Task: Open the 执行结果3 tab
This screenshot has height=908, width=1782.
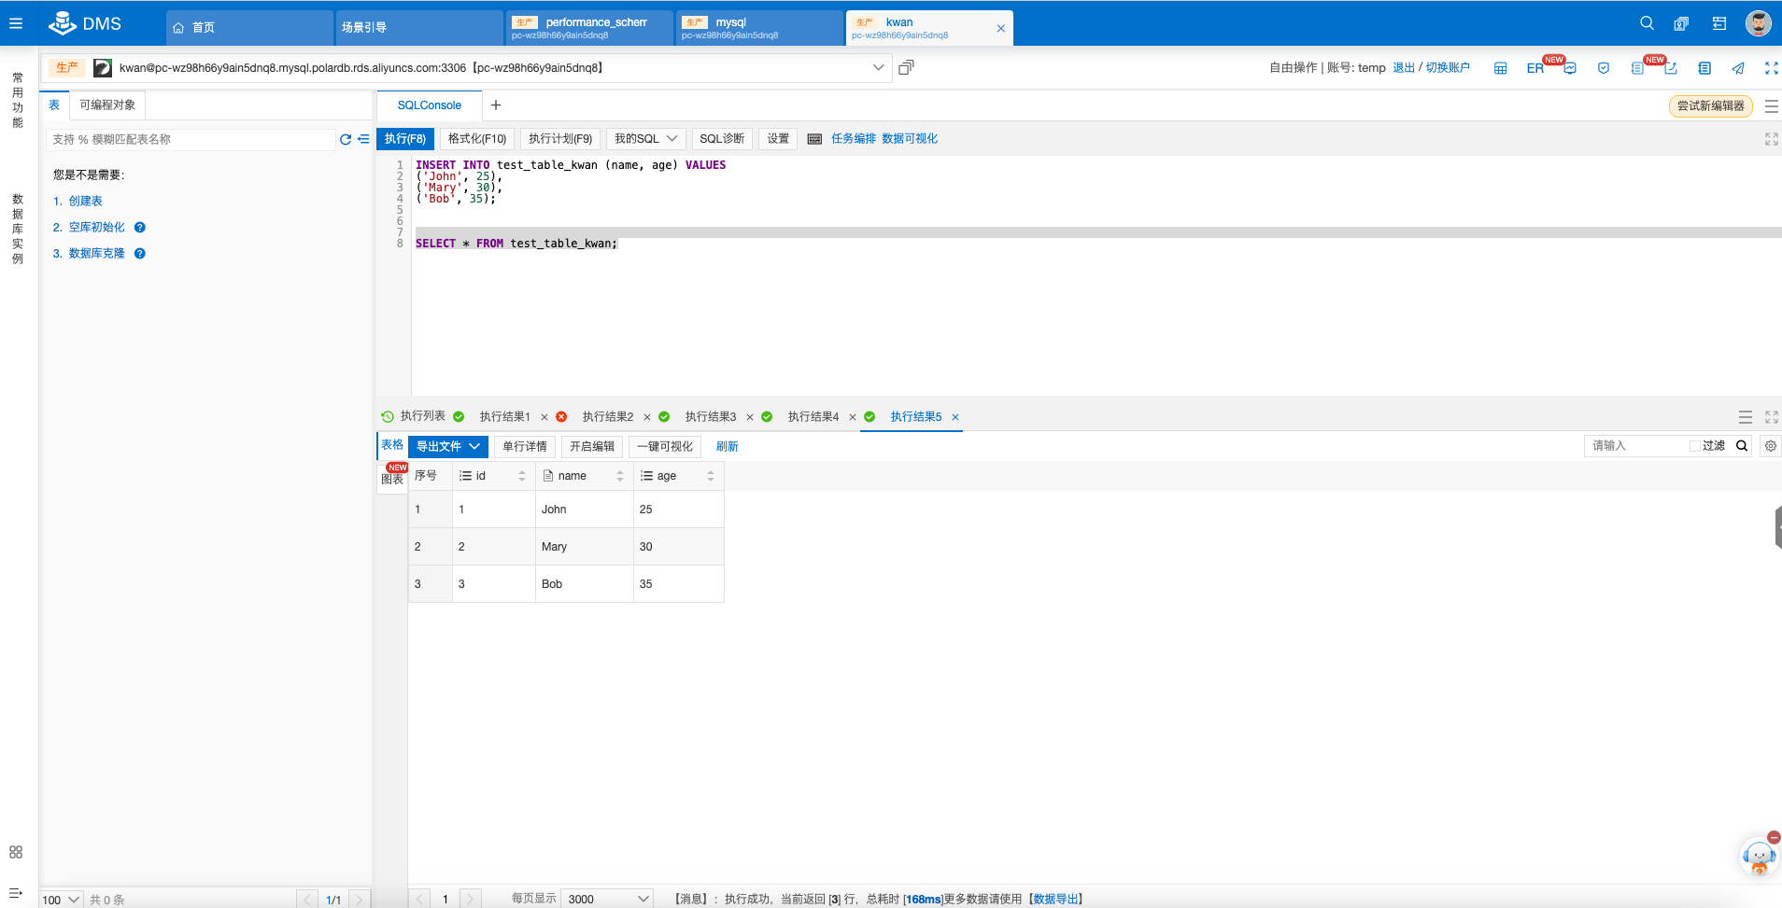Action: click(x=711, y=417)
